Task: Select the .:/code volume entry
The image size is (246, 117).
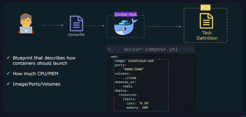Action: (129, 78)
